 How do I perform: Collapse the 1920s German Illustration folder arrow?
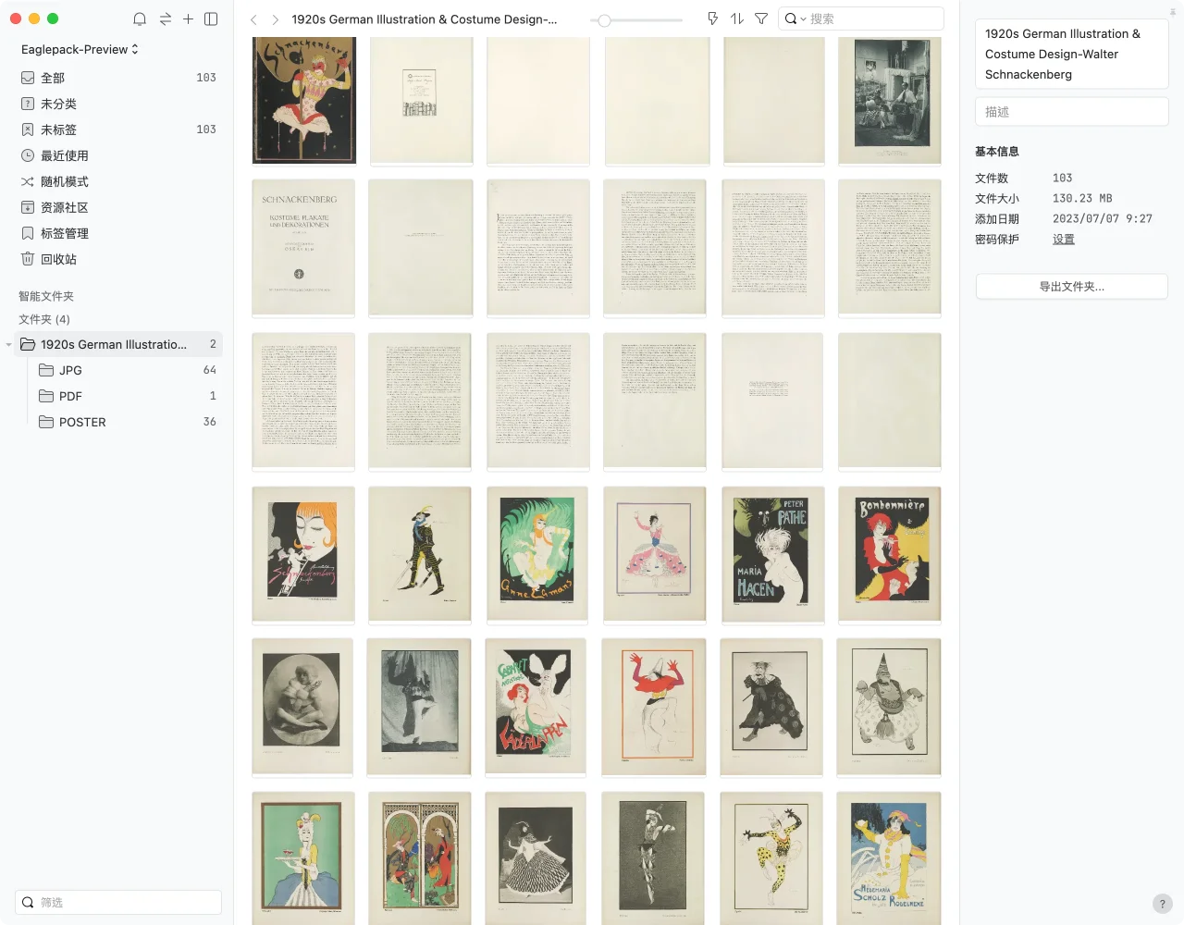click(9, 344)
